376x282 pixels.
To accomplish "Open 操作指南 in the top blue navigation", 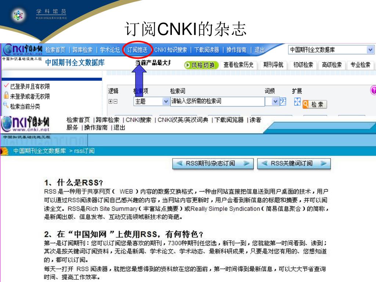I will [x=236, y=50].
